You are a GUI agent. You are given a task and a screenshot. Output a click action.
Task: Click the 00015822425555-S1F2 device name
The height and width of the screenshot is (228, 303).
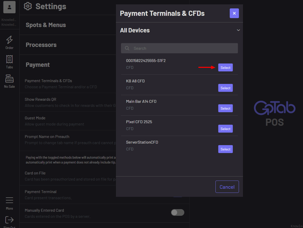[146, 61]
